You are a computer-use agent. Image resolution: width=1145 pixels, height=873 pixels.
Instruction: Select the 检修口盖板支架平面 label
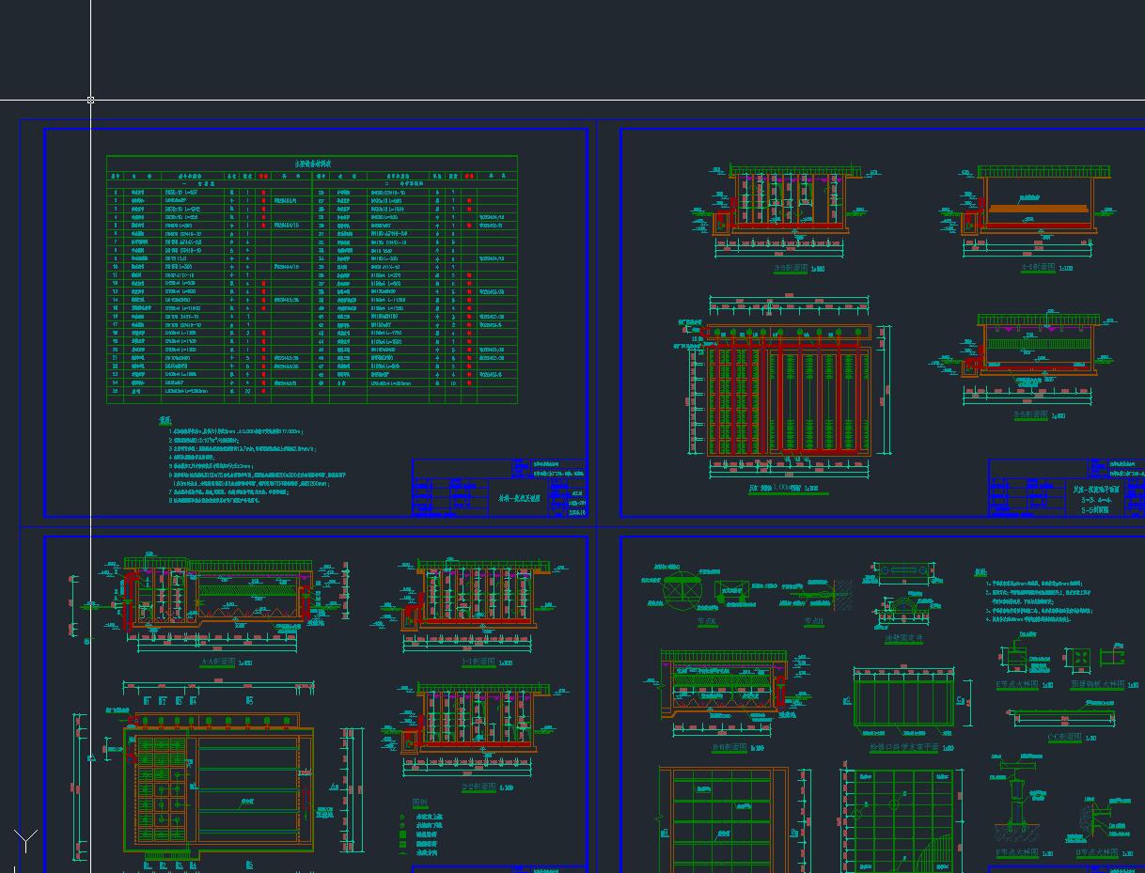[904, 747]
